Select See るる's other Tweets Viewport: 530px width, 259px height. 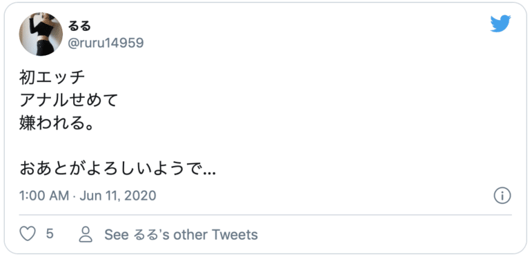pyautogui.click(x=181, y=234)
